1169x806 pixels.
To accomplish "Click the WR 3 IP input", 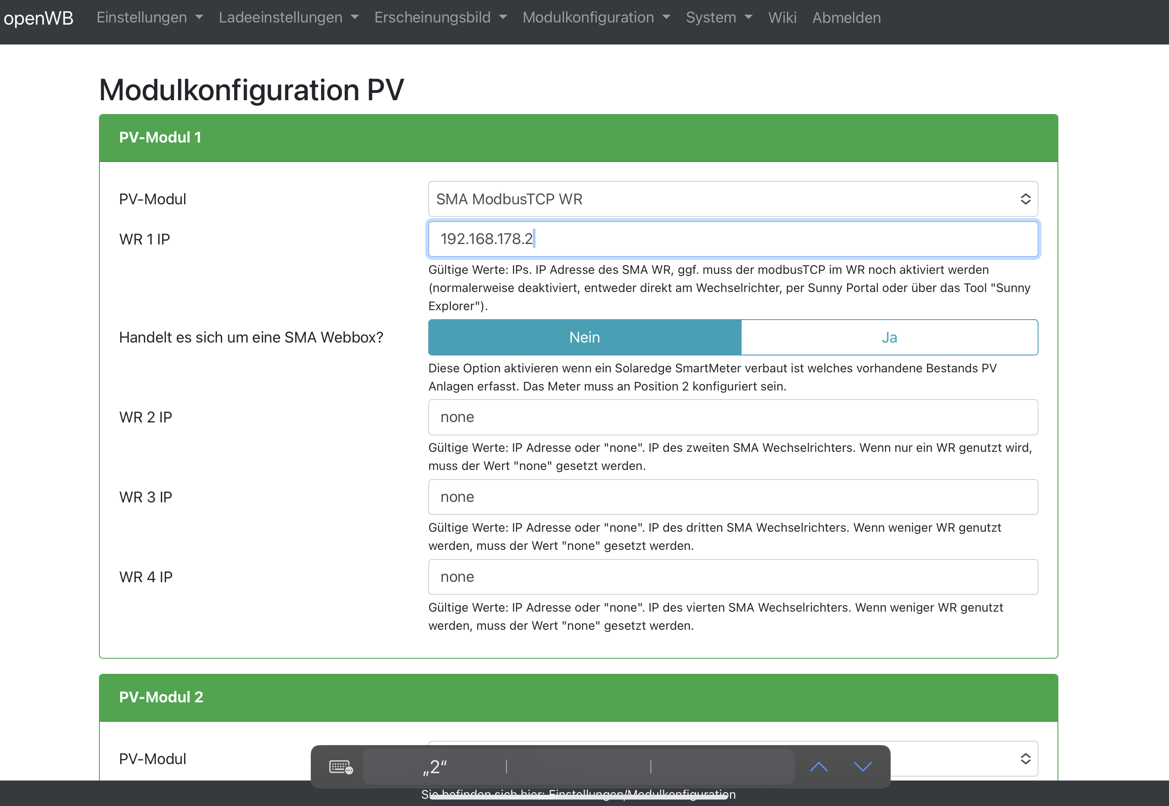I will 733,497.
